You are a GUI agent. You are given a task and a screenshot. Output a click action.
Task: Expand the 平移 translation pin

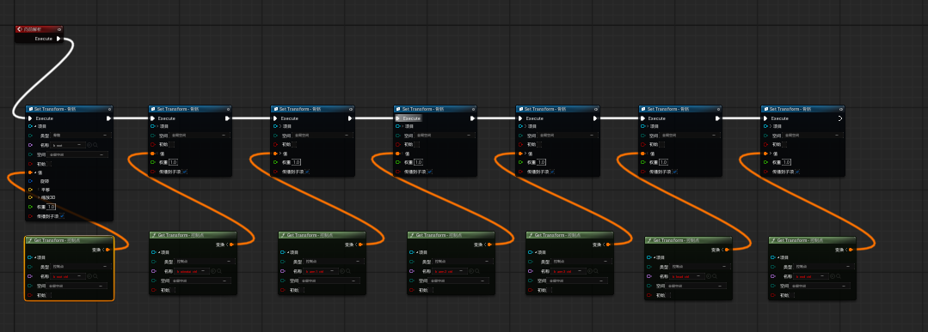pos(38,190)
